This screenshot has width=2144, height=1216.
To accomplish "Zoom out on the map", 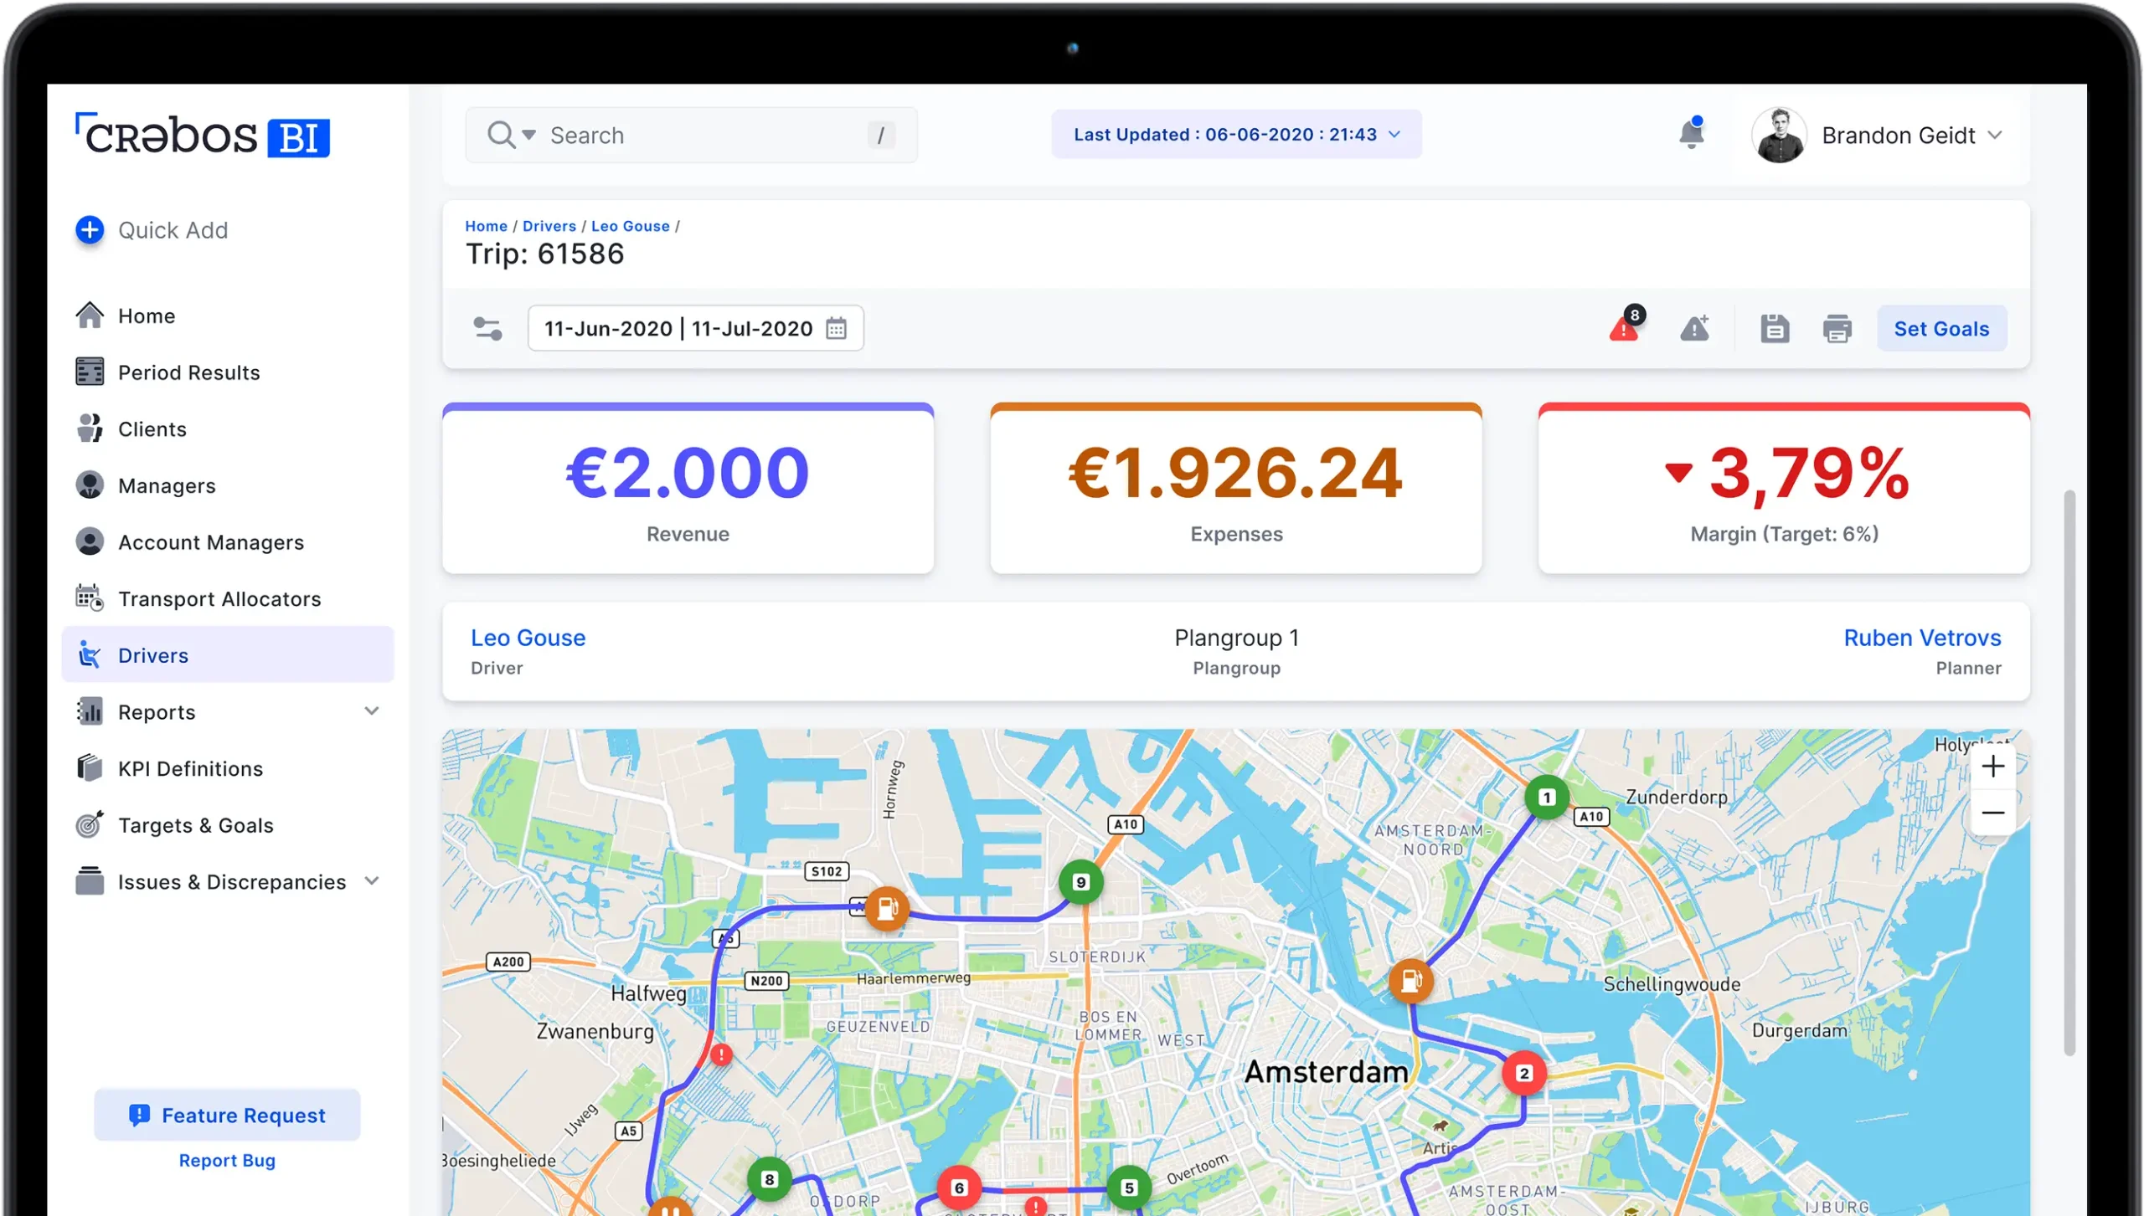I will [x=1992, y=813].
